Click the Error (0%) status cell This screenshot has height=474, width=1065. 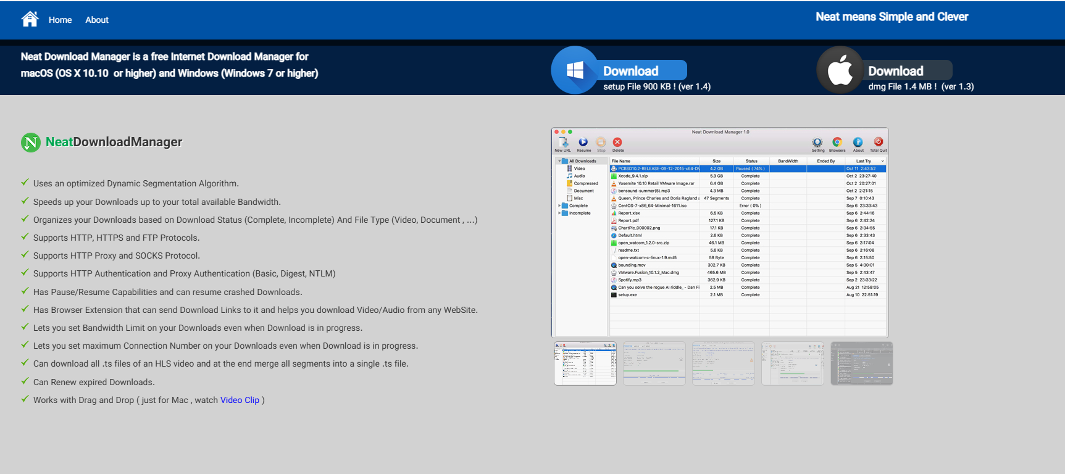750,206
